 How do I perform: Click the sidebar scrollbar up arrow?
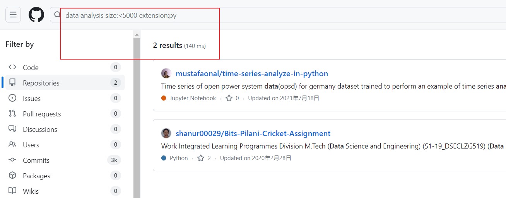137,35
